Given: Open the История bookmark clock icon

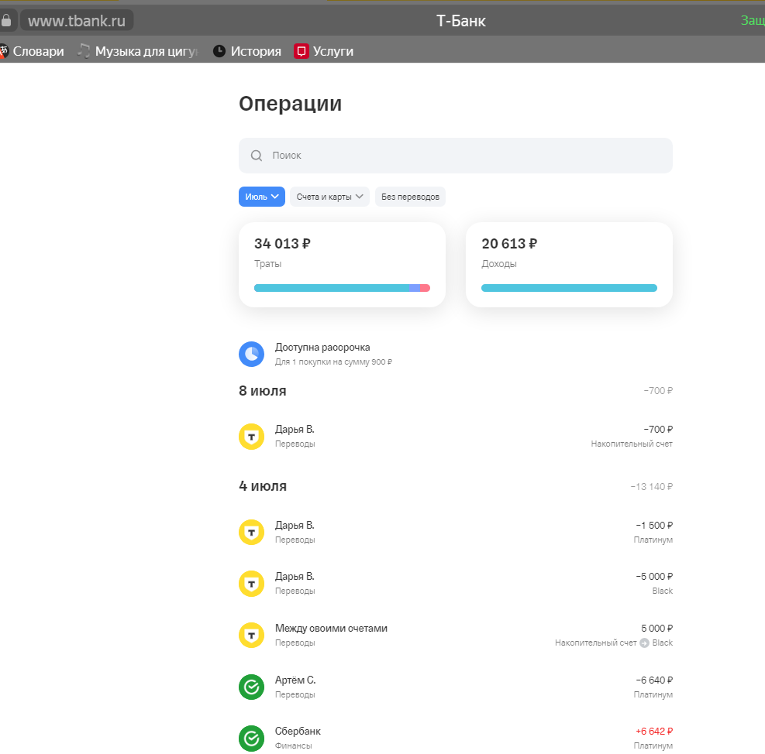Looking at the screenshot, I should [x=219, y=51].
